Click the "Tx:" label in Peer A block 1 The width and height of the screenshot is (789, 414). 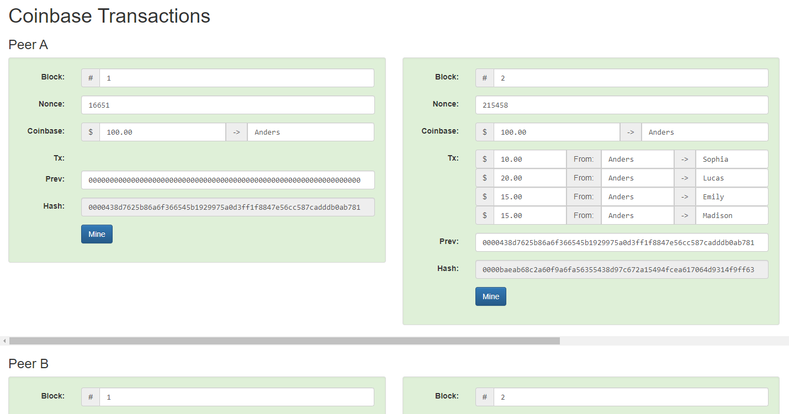[x=59, y=158]
